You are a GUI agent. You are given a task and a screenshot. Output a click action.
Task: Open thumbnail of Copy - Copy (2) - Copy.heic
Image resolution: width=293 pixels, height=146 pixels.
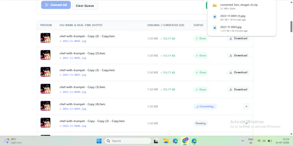coord(45,123)
